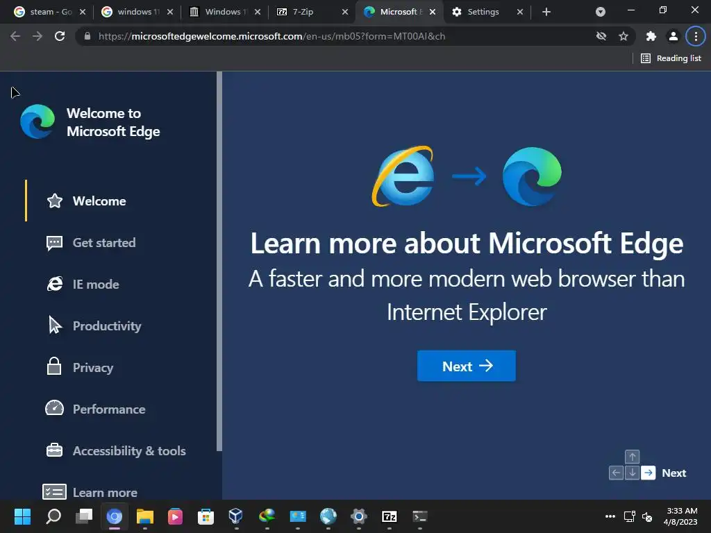Screen dimensions: 711x533
Task: Open the tab search dropdown arrow
Action: 601,12
